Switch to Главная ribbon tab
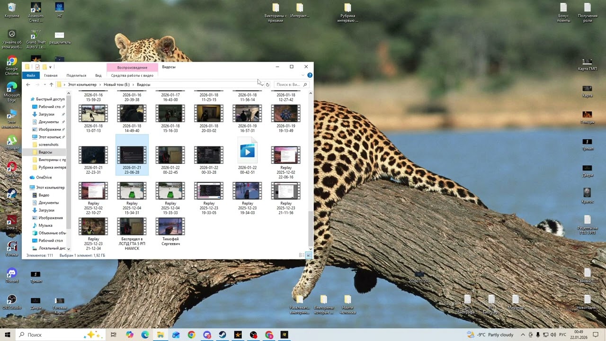The width and height of the screenshot is (606, 341). coord(51,75)
